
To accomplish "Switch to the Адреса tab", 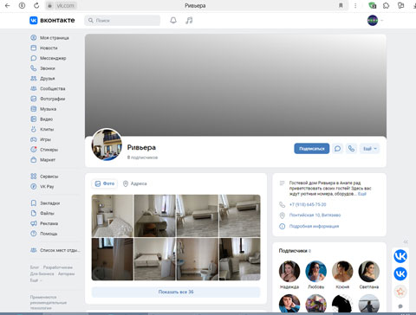I will (x=134, y=183).
